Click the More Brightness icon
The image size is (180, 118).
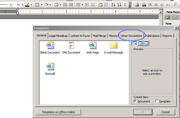pyautogui.click(x=162, y=5)
